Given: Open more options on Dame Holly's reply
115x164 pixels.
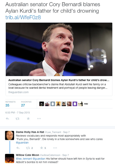Looking at the screenshot, I should [x=55, y=148].
